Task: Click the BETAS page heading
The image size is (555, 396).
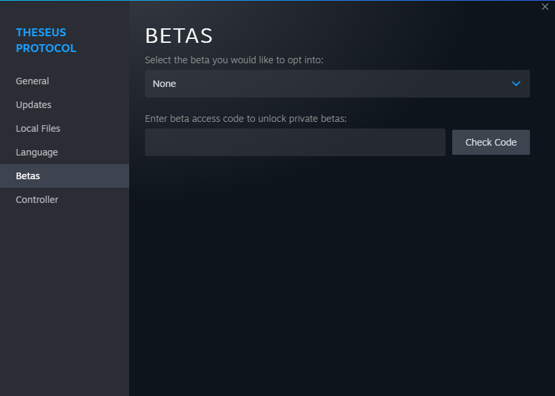Action: 179,36
